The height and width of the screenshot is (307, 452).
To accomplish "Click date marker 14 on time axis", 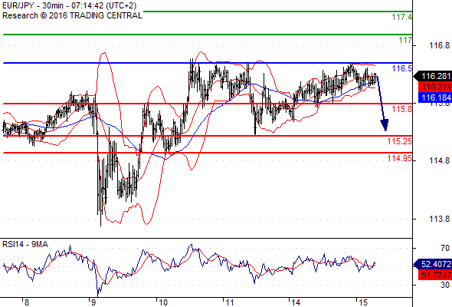I will point(296,302).
